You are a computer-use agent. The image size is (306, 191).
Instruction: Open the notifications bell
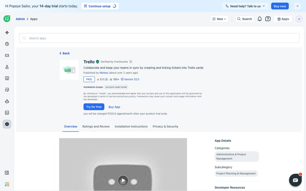pos(259,19)
